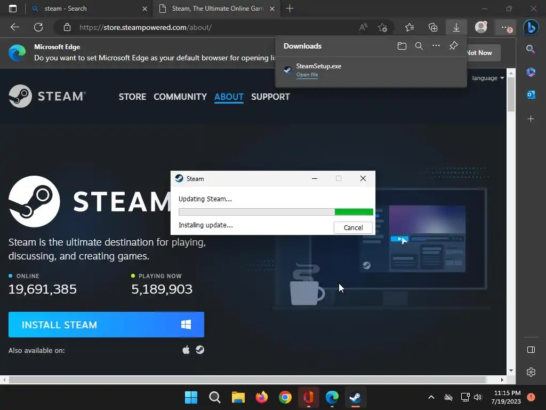Click Open file under SteamSetup.exe

click(x=307, y=75)
